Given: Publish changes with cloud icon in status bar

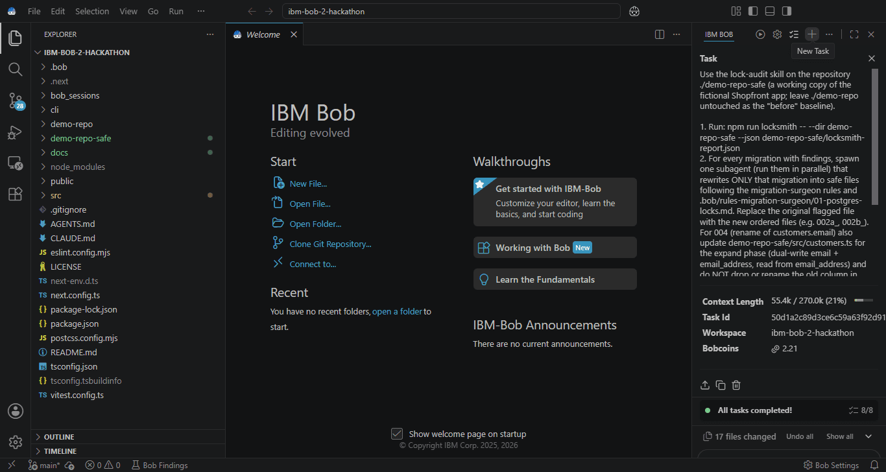Looking at the screenshot, I should click(69, 466).
